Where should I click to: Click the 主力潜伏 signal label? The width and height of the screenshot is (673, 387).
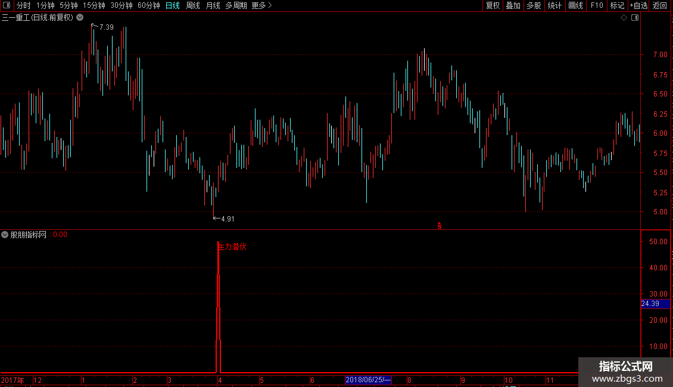coord(232,246)
